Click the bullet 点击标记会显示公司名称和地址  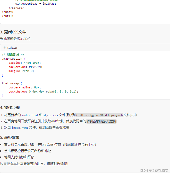28,151
